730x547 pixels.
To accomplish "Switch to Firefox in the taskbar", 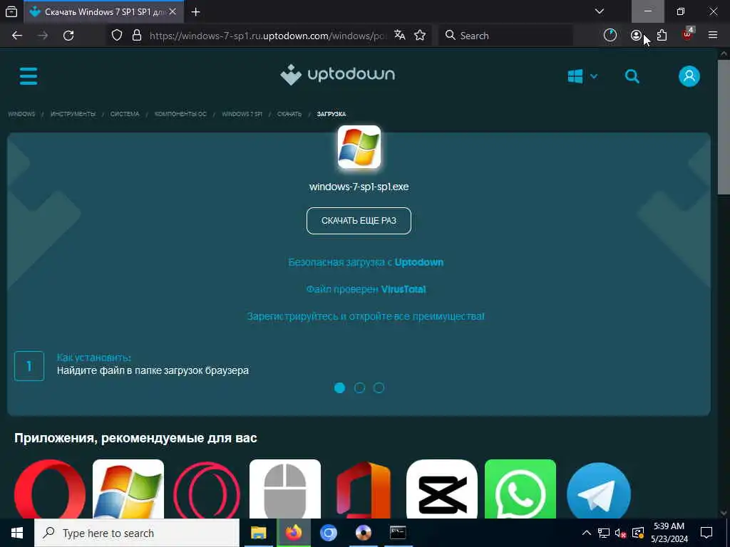I will point(293,533).
